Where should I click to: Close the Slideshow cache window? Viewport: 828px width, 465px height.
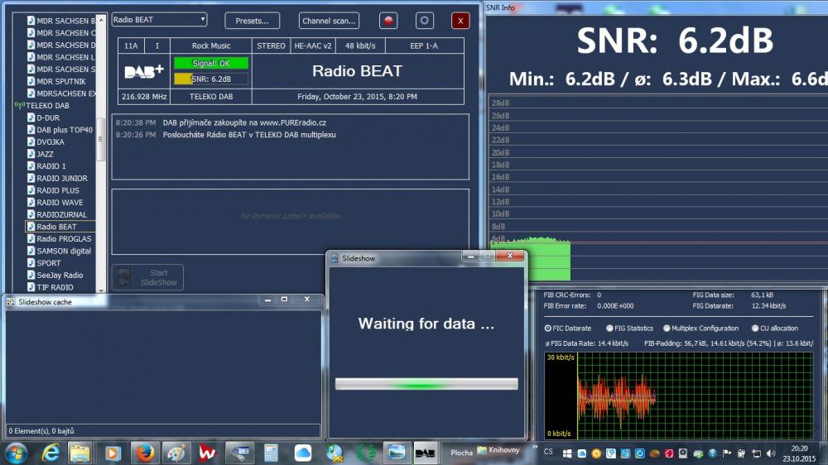pos(307,300)
